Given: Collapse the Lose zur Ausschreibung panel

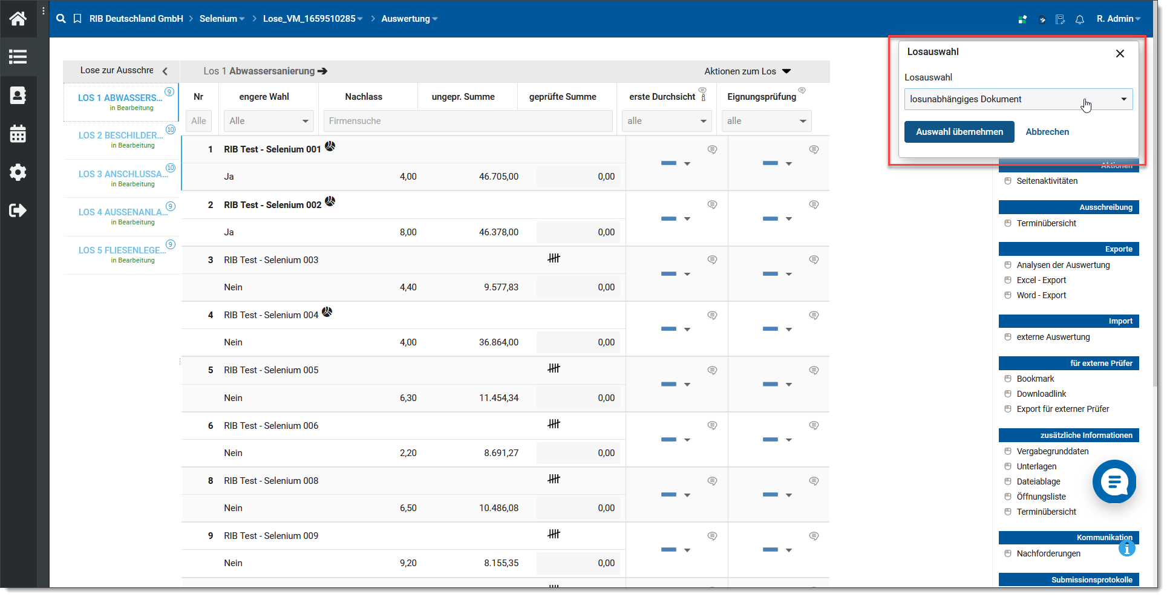Looking at the screenshot, I should point(165,71).
